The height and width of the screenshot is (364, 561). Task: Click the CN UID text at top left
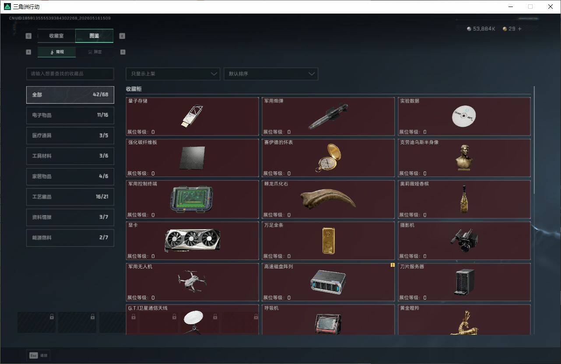(60, 18)
